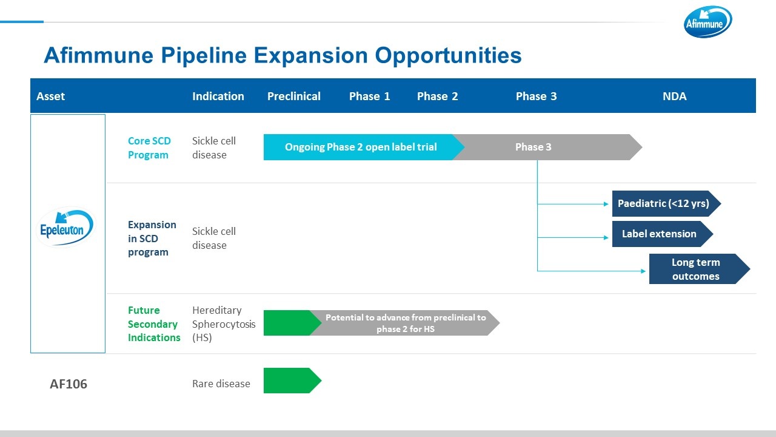Click the Core SCD Program label

click(x=149, y=148)
